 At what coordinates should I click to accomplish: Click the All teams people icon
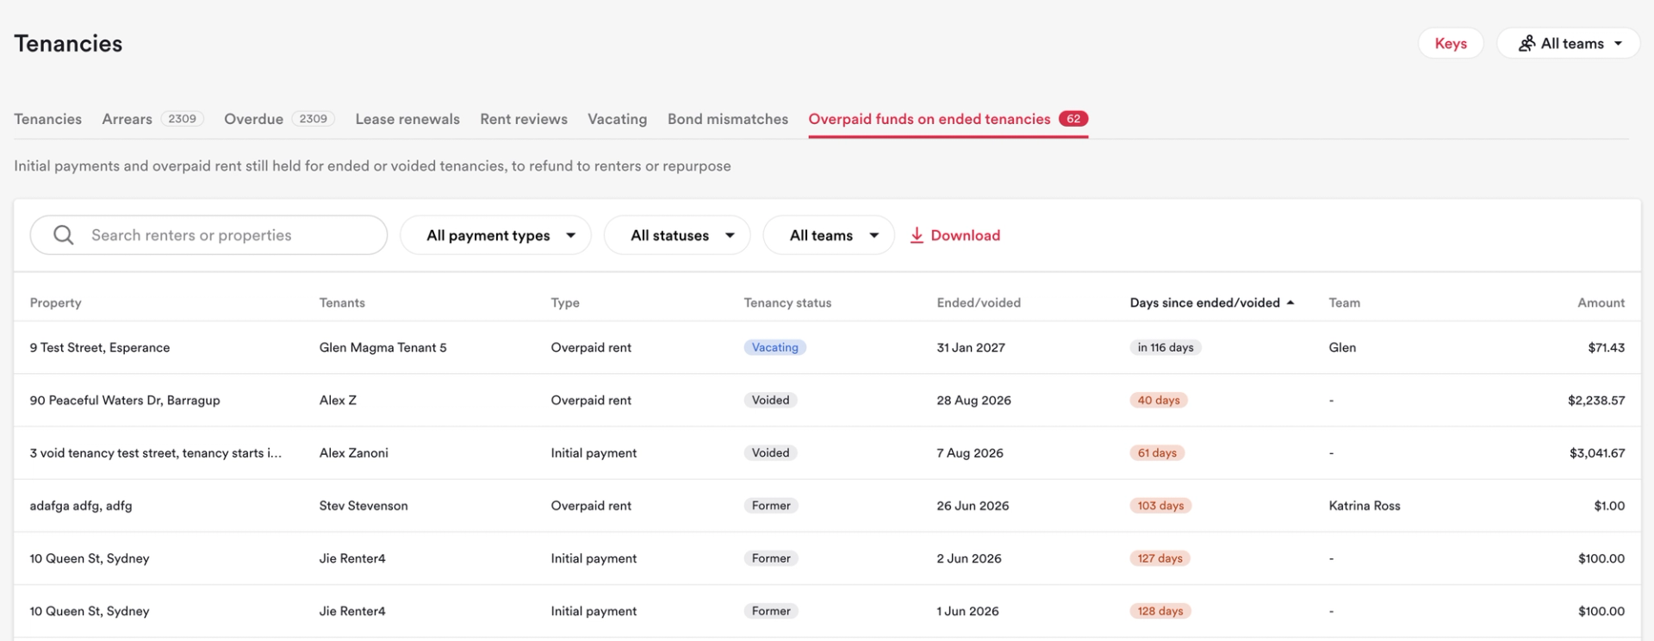pos(1527,43)
